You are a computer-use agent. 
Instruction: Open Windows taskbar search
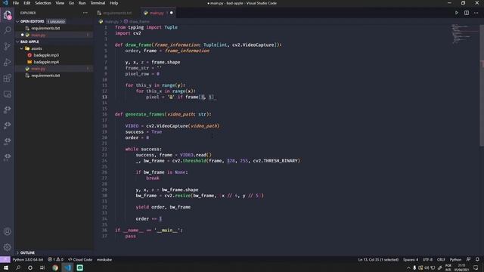(x=18, y=267)
